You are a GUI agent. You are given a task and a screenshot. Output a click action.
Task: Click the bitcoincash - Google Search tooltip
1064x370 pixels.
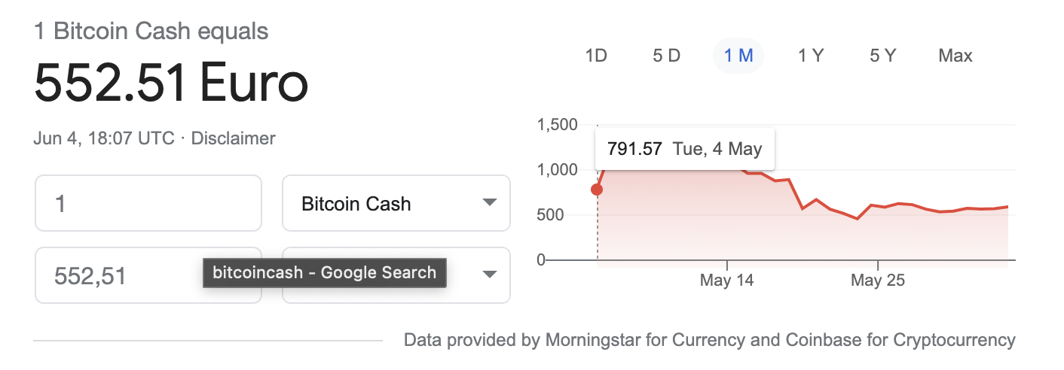(325, 272)
